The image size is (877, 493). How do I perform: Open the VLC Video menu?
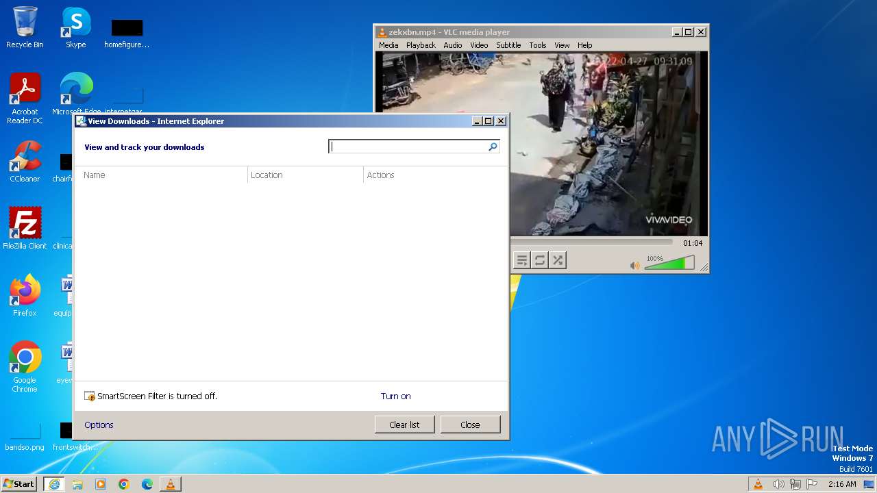(479, 45)
